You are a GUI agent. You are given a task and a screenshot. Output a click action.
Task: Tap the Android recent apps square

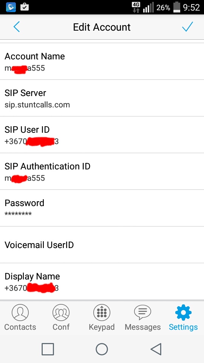pos(48,349)
